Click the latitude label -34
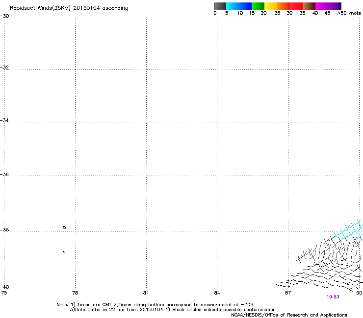The width and height of the screenshot is (363, 318). tap(4, 120)
